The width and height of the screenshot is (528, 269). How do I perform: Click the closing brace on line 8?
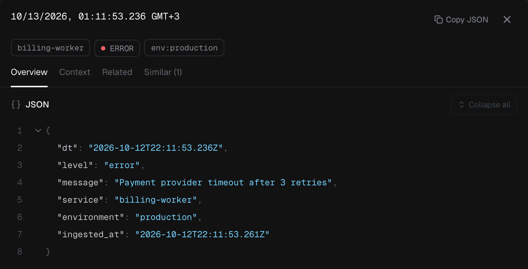(x=48, y=252)
